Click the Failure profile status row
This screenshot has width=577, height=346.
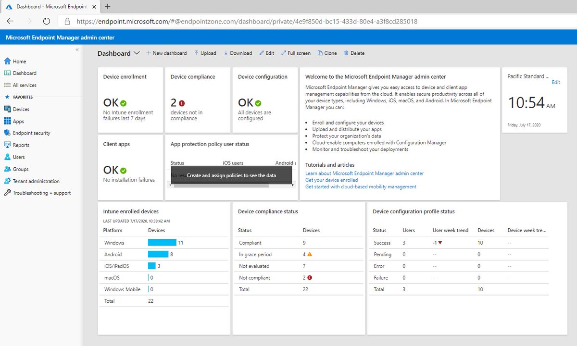click(461, 278)
